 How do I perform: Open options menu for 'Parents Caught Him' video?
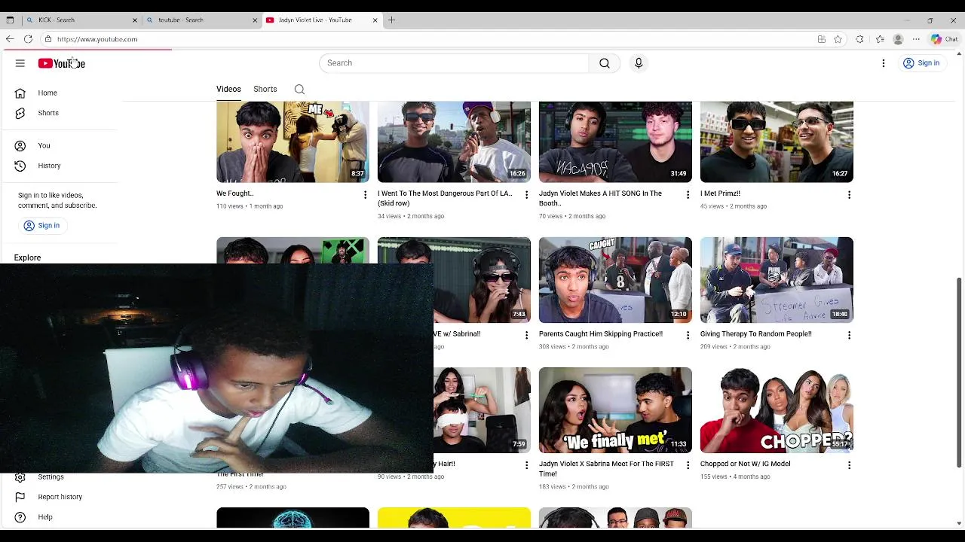point(688,335)
